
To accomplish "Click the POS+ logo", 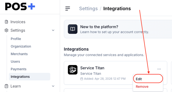I will click(20, 7).
